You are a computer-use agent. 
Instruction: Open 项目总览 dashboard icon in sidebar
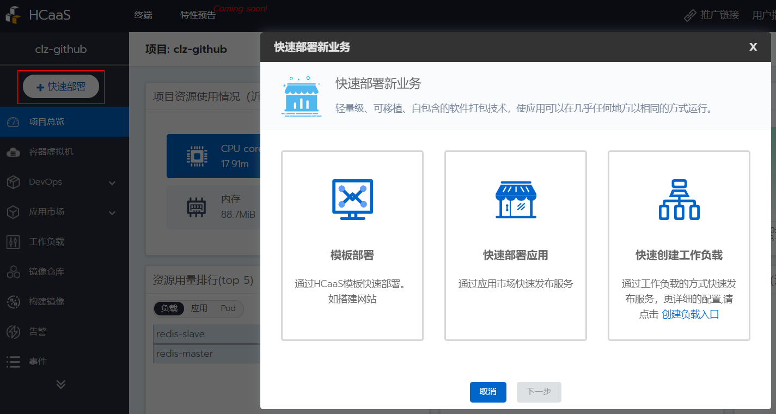tap(13, 122)
